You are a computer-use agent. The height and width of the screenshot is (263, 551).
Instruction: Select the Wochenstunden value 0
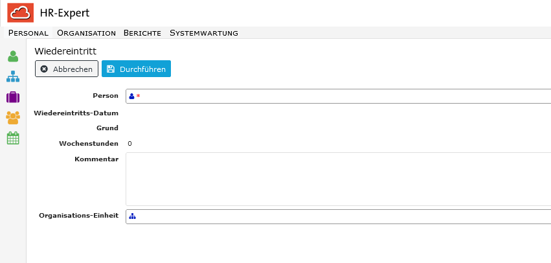(130, 143)
